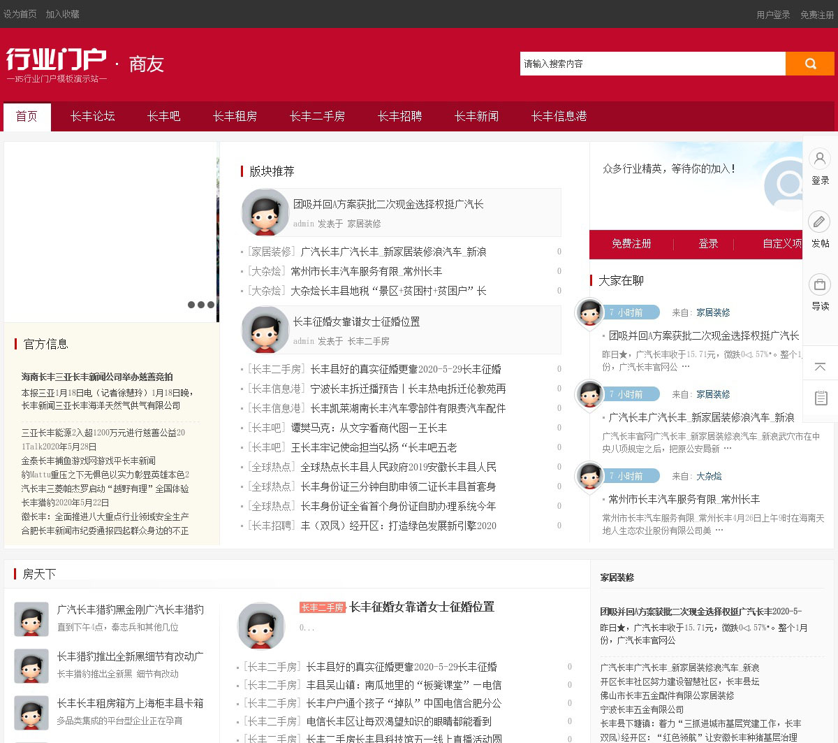The height and width of the screenshot is (743, 838).
Task: Click the carousel dots on the slideshow
Action: [201, 305]
